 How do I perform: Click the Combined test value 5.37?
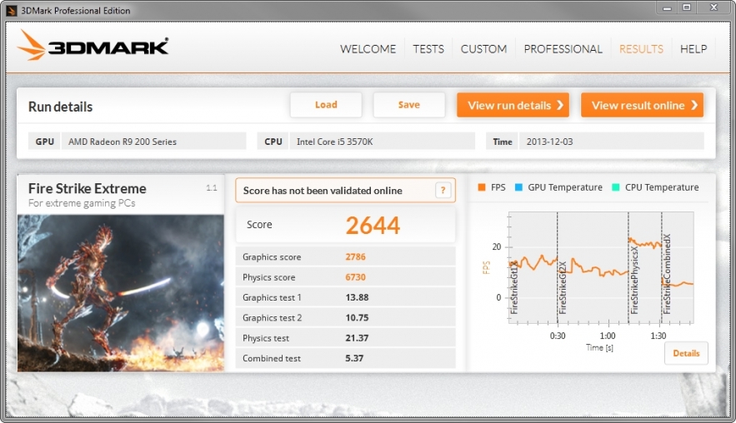(x=354, y=358)
